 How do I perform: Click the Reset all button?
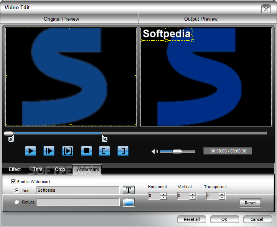click(191, 219)
